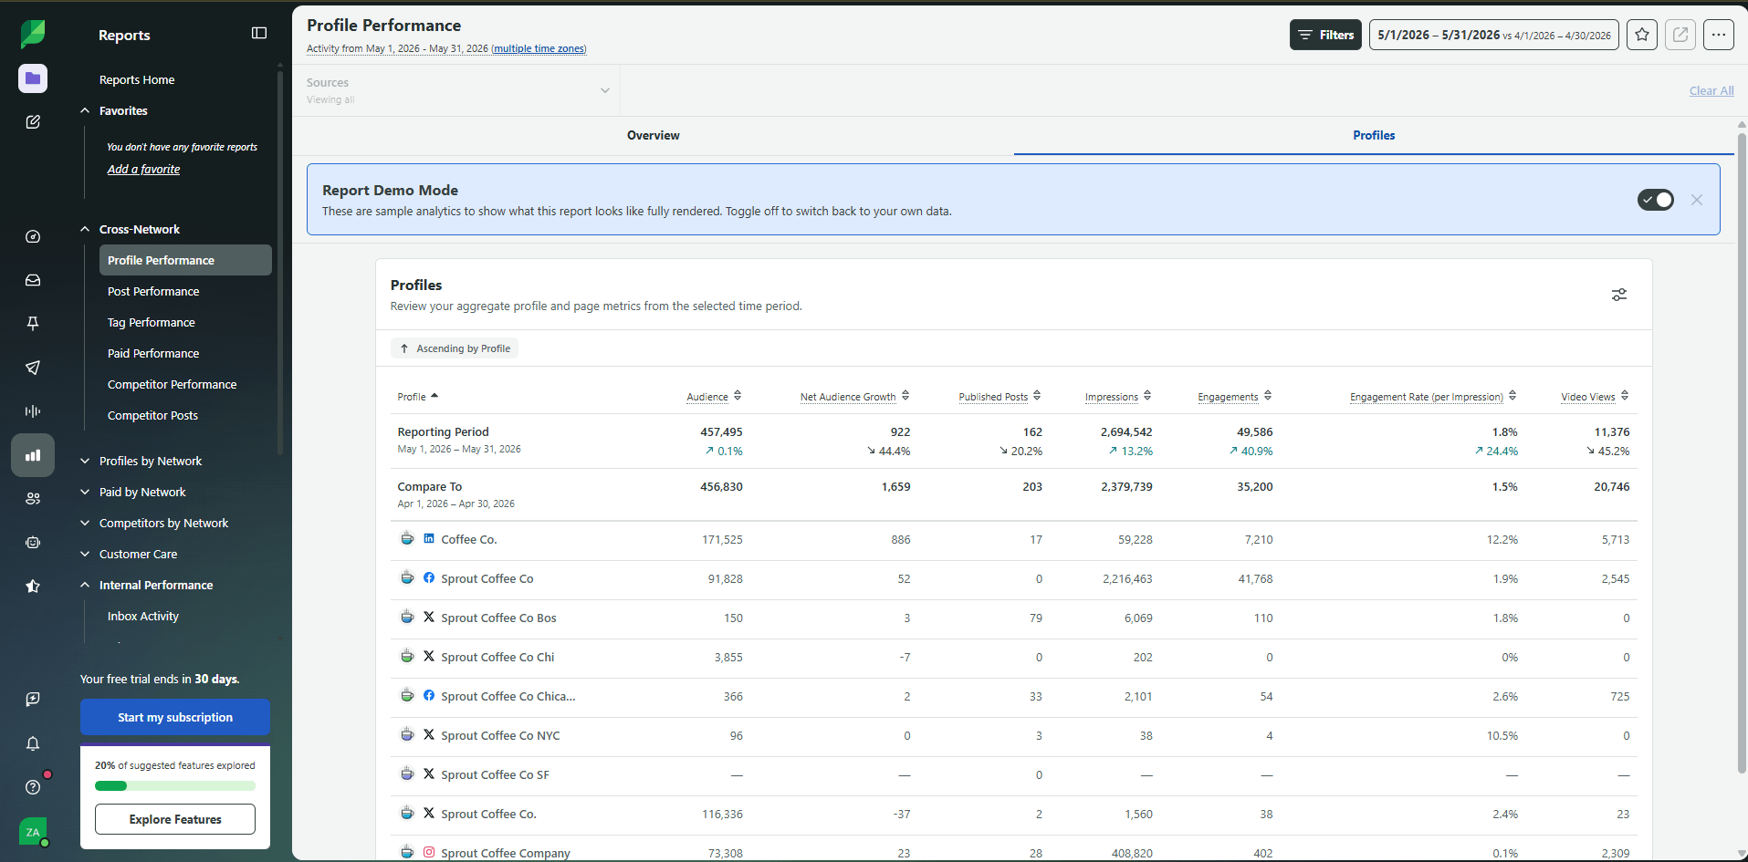Switch to the Overview tab
This screenshot has width=1748, height=862.
tap(653, 135)
